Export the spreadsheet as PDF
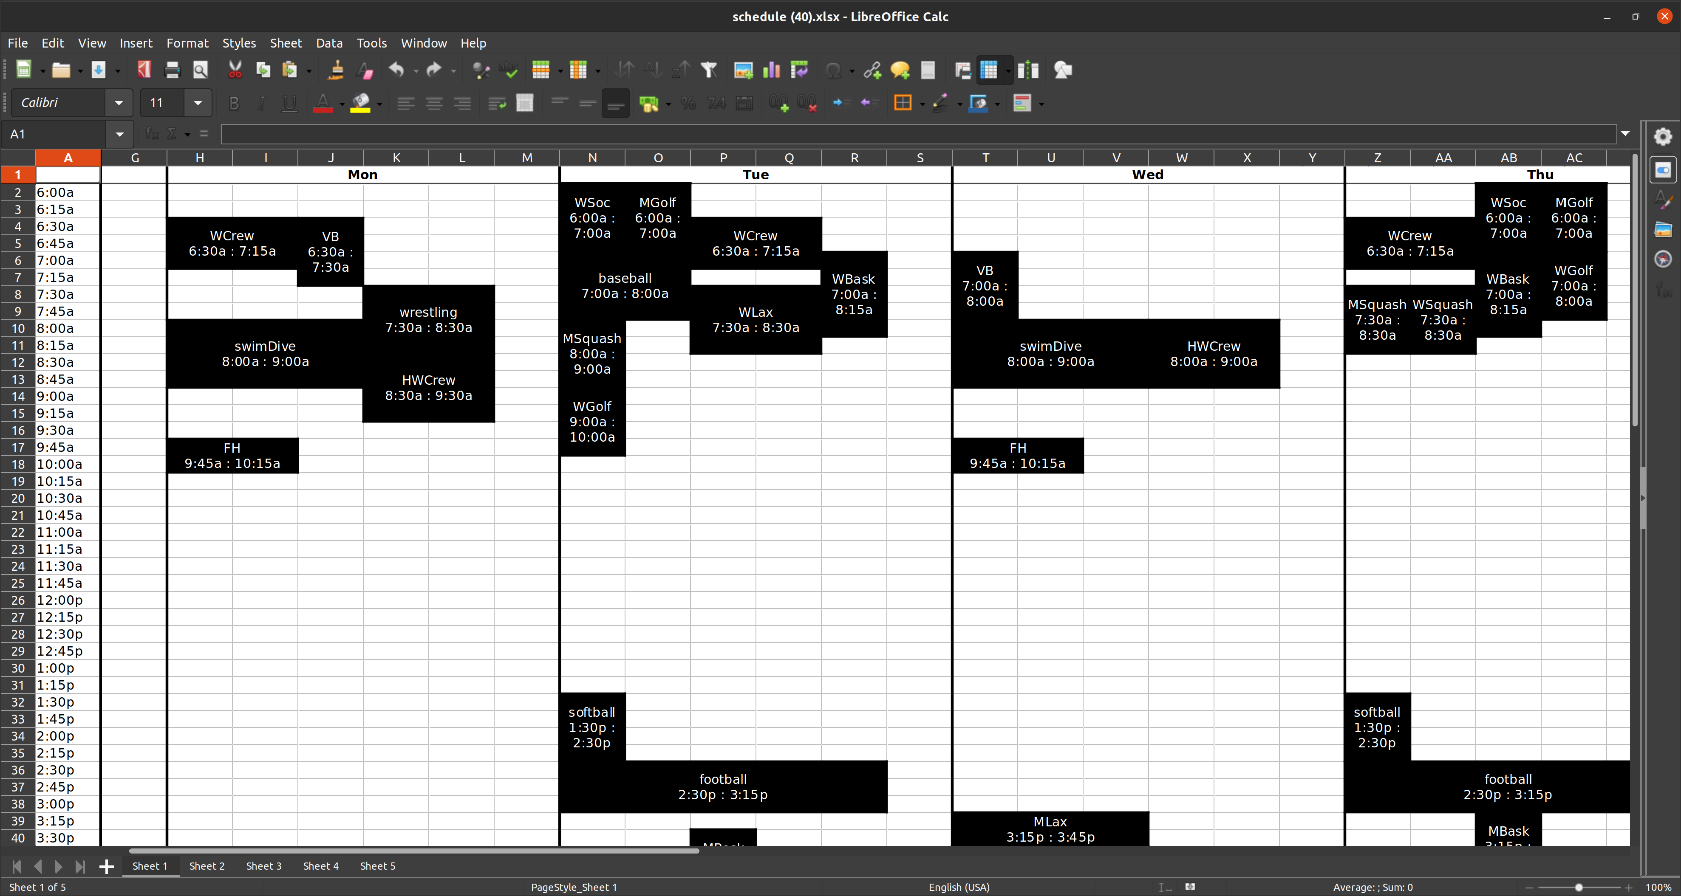 (x=144, y=70)
